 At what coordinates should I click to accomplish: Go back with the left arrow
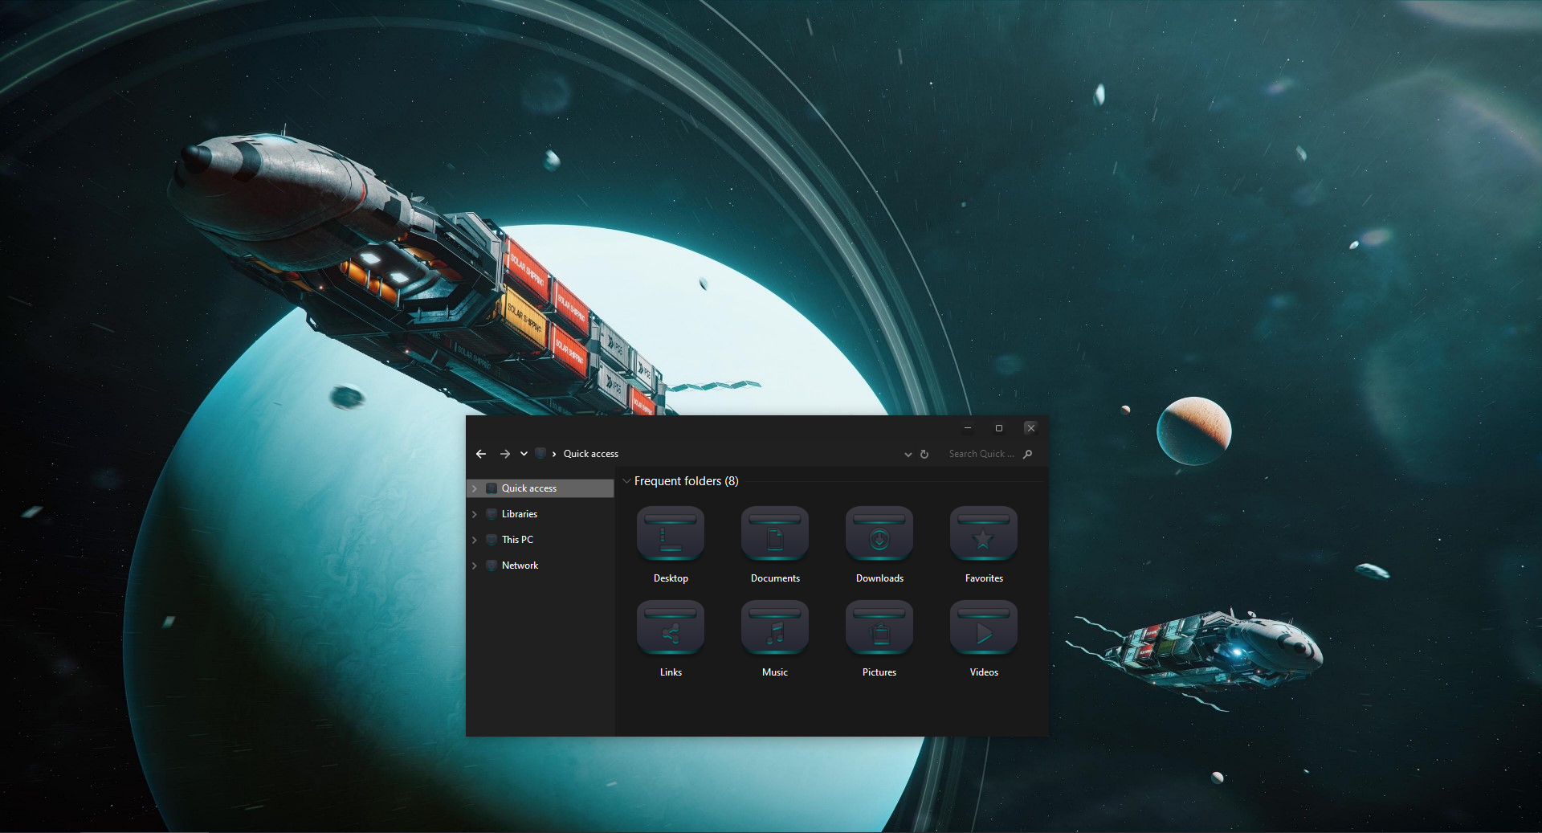(x=481, y=454)
